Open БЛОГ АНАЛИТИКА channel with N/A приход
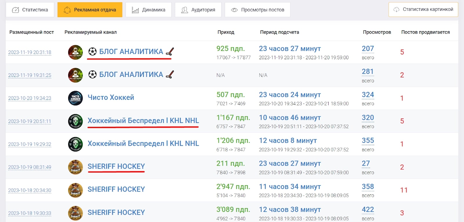Viewport: 464px width, 222px height. (x=131, y=74)
